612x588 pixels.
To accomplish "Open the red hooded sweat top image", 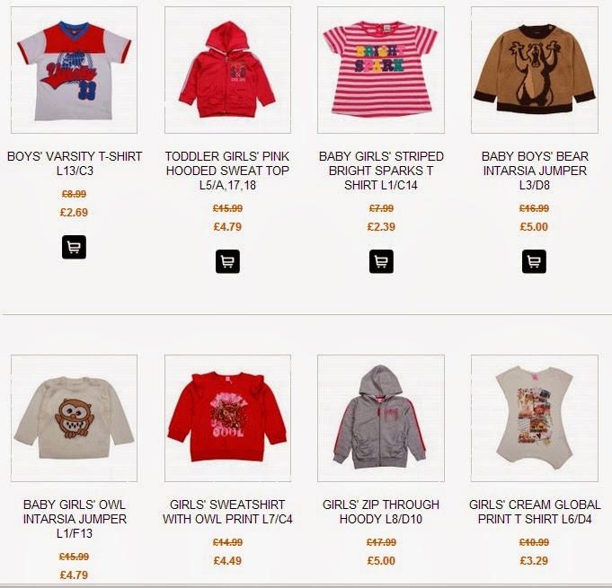I will click(227, 70).
